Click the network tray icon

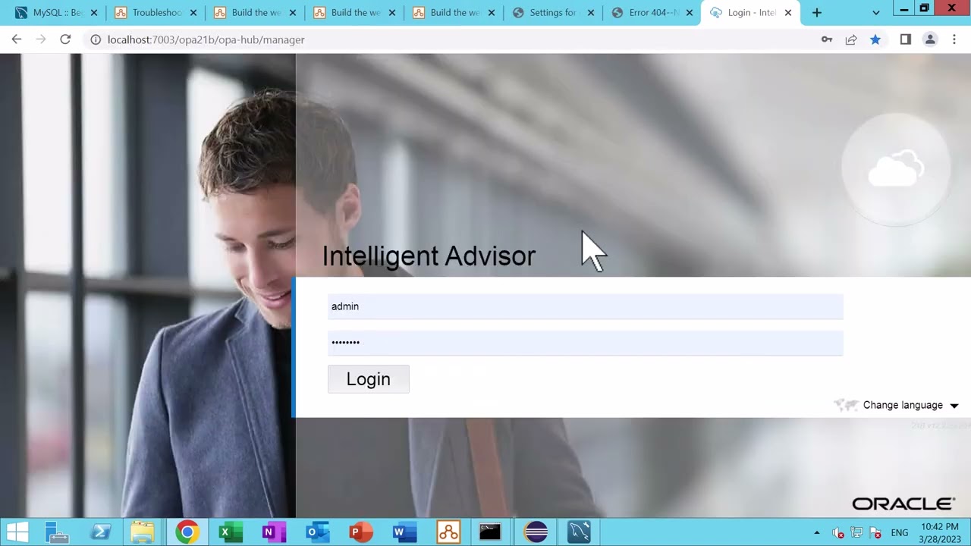point(856,532)
